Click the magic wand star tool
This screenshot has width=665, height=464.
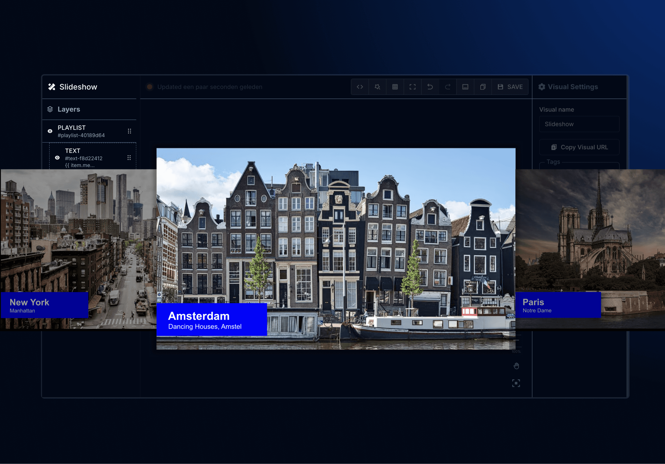(377, 87)
